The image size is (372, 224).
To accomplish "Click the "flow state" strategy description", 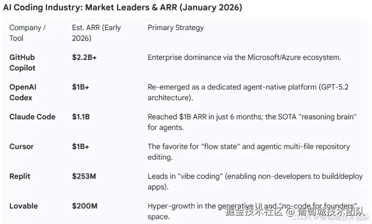I will (248, 152).
